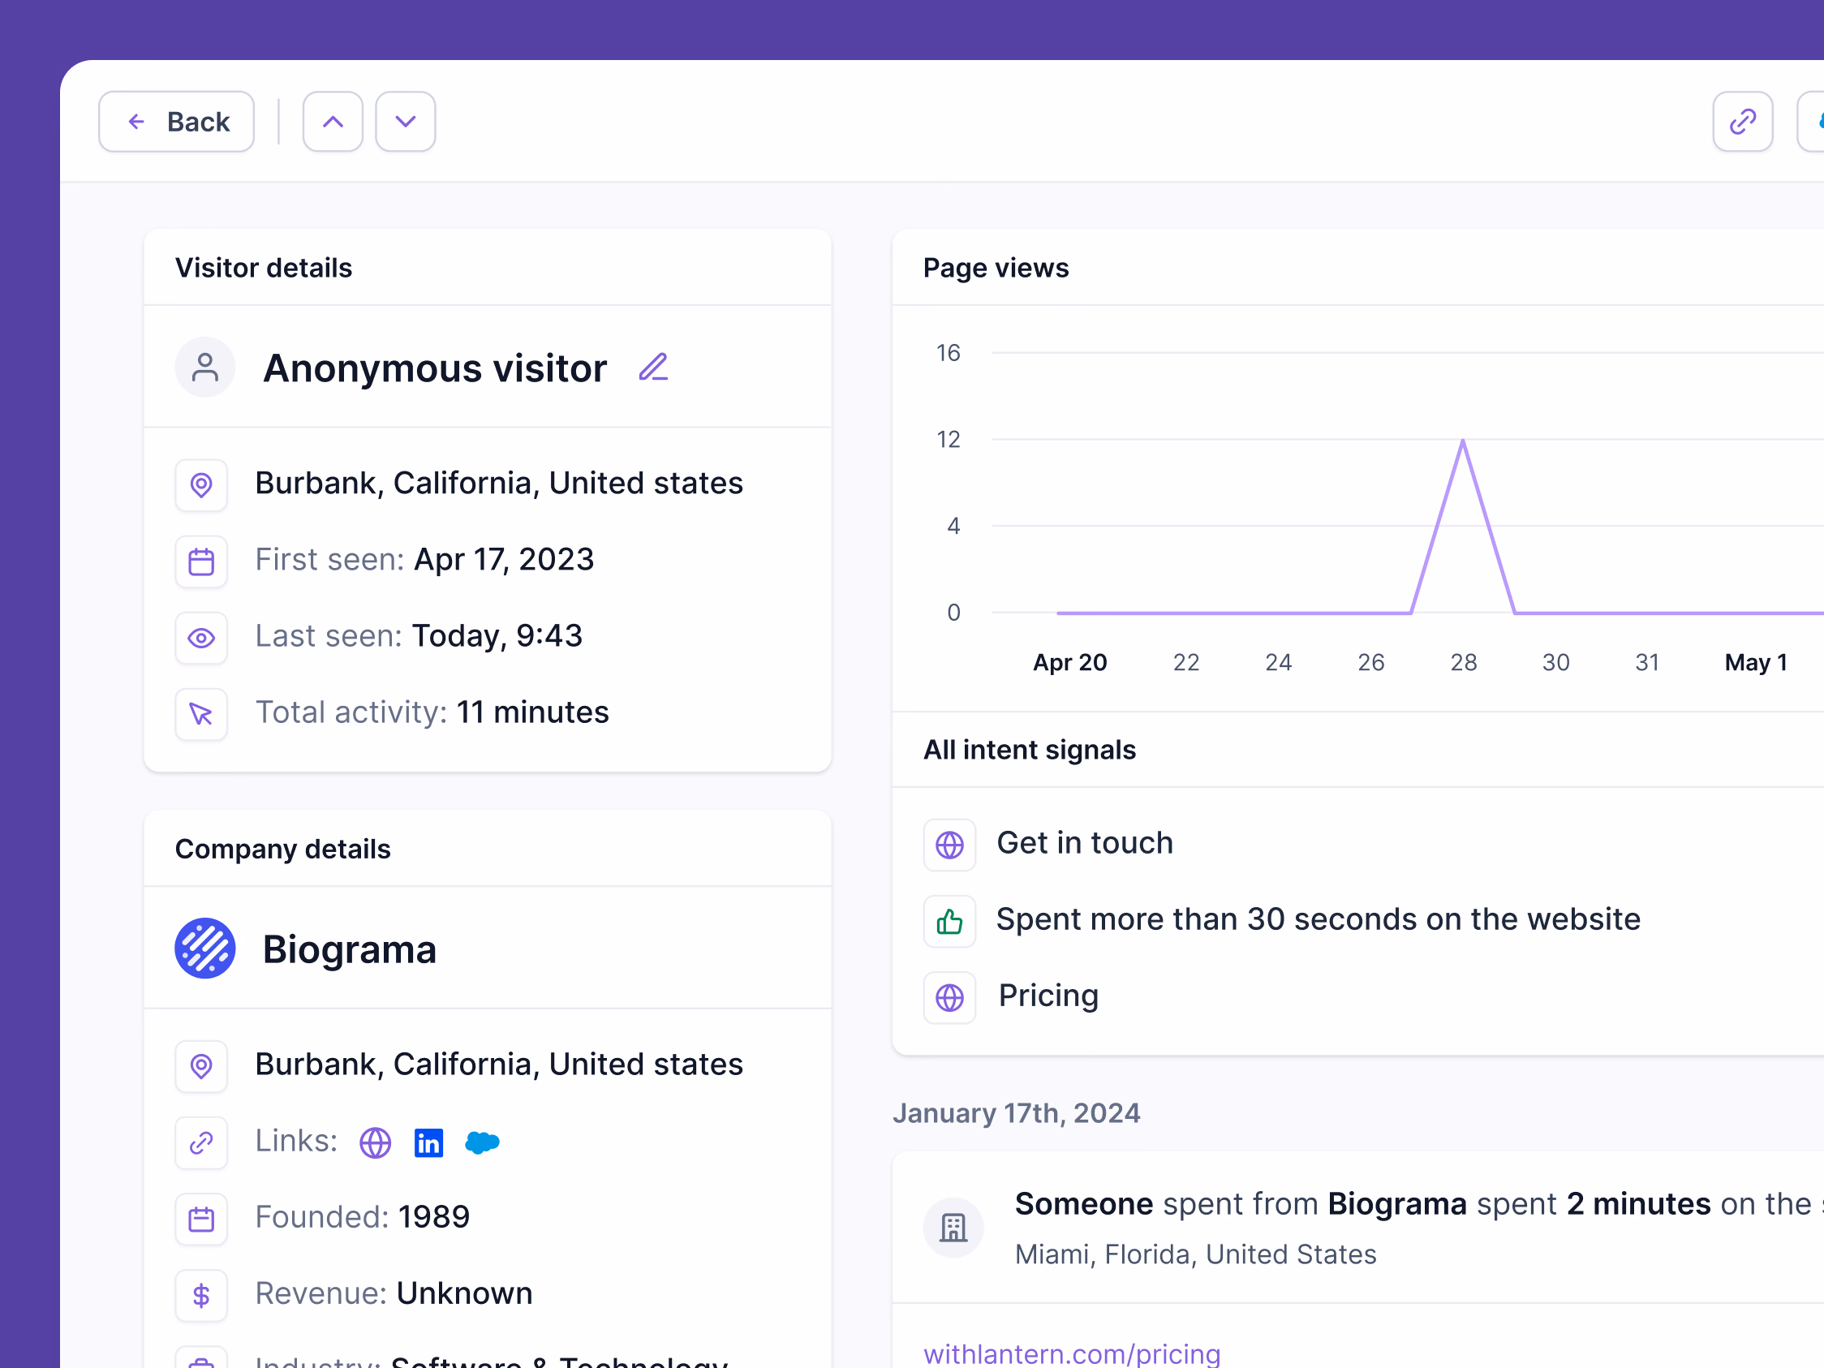Image resolution: width=1824 pixels, height=1368 pixels.
Task: Click 'Miami, Florida, United States' in the activity entry
Action: [1195, 1254]
